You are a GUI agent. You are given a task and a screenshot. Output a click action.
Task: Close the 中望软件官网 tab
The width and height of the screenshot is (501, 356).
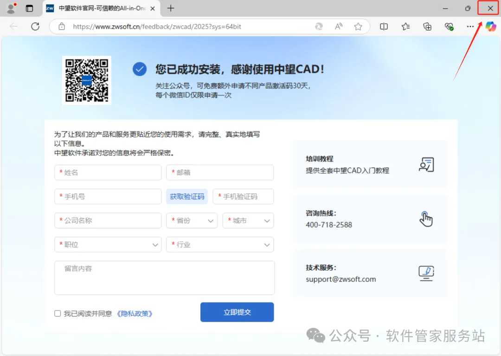(153, 9)
